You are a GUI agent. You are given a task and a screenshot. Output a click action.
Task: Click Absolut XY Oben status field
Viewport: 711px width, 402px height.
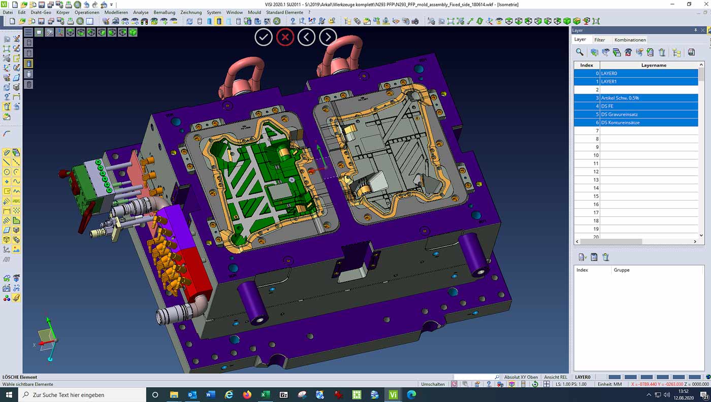click(x=521, y=377)
